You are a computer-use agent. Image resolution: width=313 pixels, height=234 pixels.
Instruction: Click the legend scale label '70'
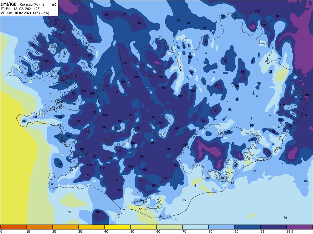(184, 232)
